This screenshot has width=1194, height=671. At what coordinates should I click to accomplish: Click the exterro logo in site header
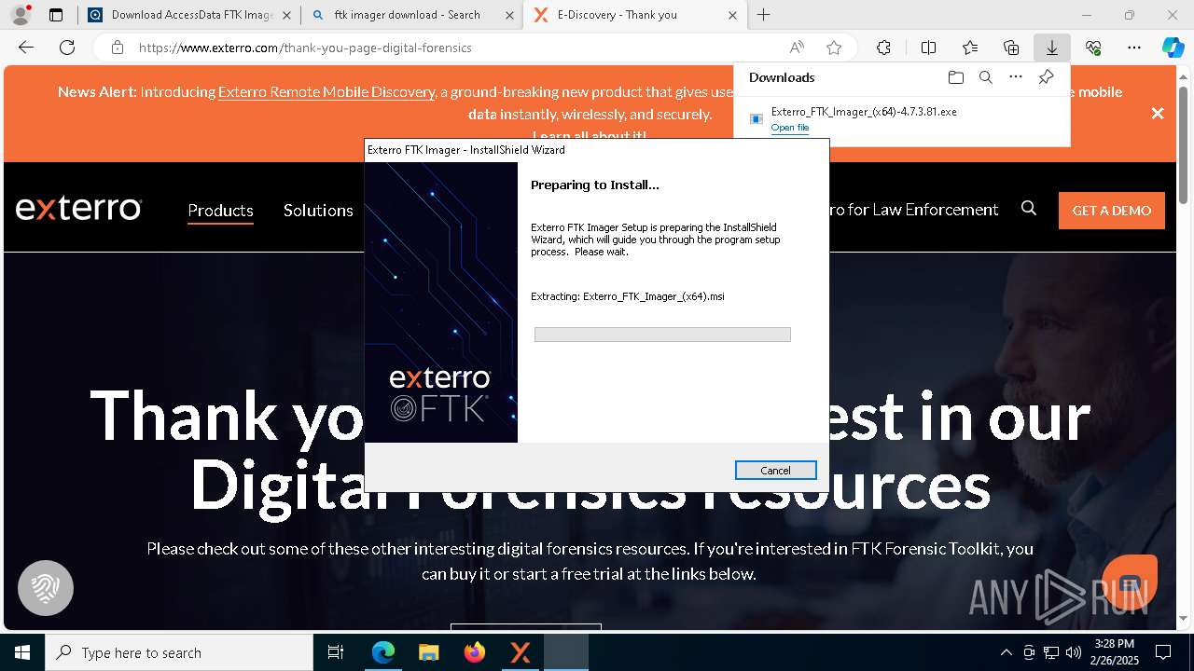78,208
